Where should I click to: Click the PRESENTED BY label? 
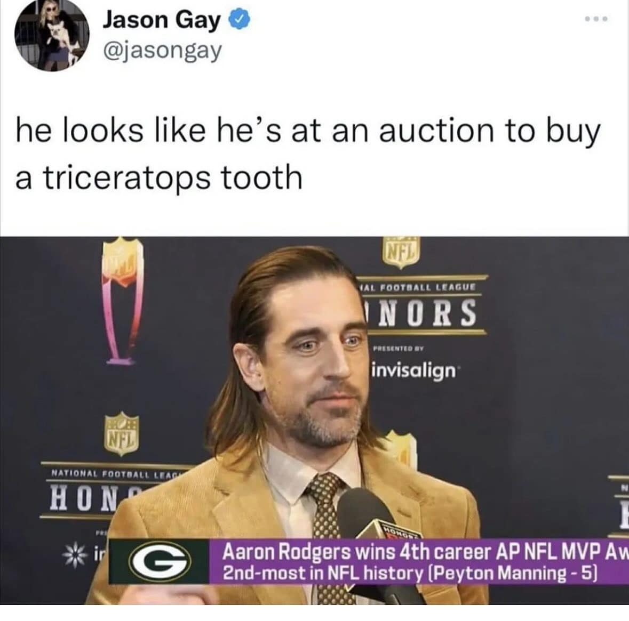click(399, 349)
